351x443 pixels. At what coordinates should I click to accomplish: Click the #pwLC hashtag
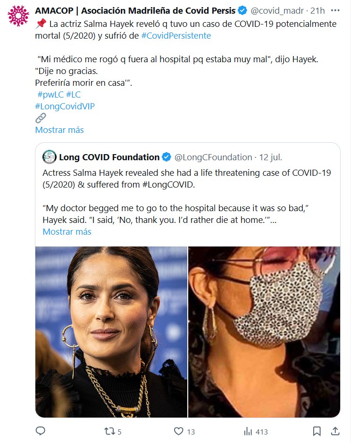(50, 95)
